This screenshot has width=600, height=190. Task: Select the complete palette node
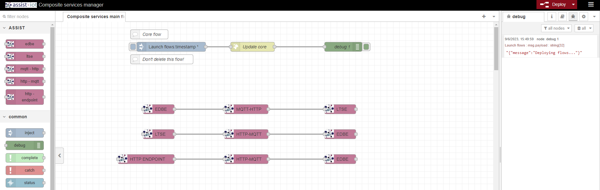tap(25, 158)
